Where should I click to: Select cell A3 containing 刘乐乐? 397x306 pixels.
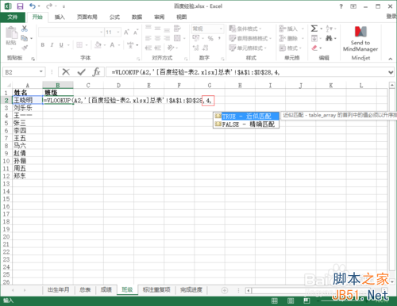pyautogui.click(x=28, y=108)
